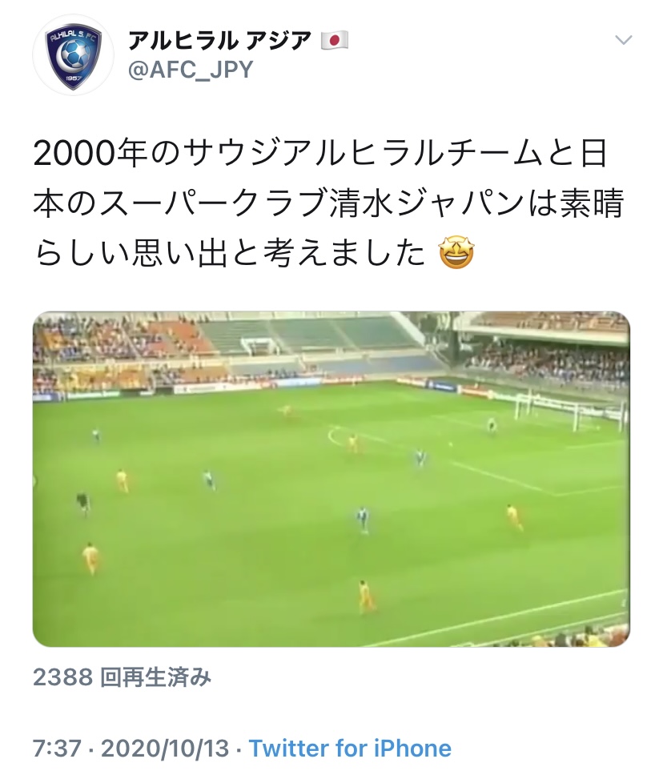Play the soccer match video
This screenshot has height=771, width=663.
331,479
